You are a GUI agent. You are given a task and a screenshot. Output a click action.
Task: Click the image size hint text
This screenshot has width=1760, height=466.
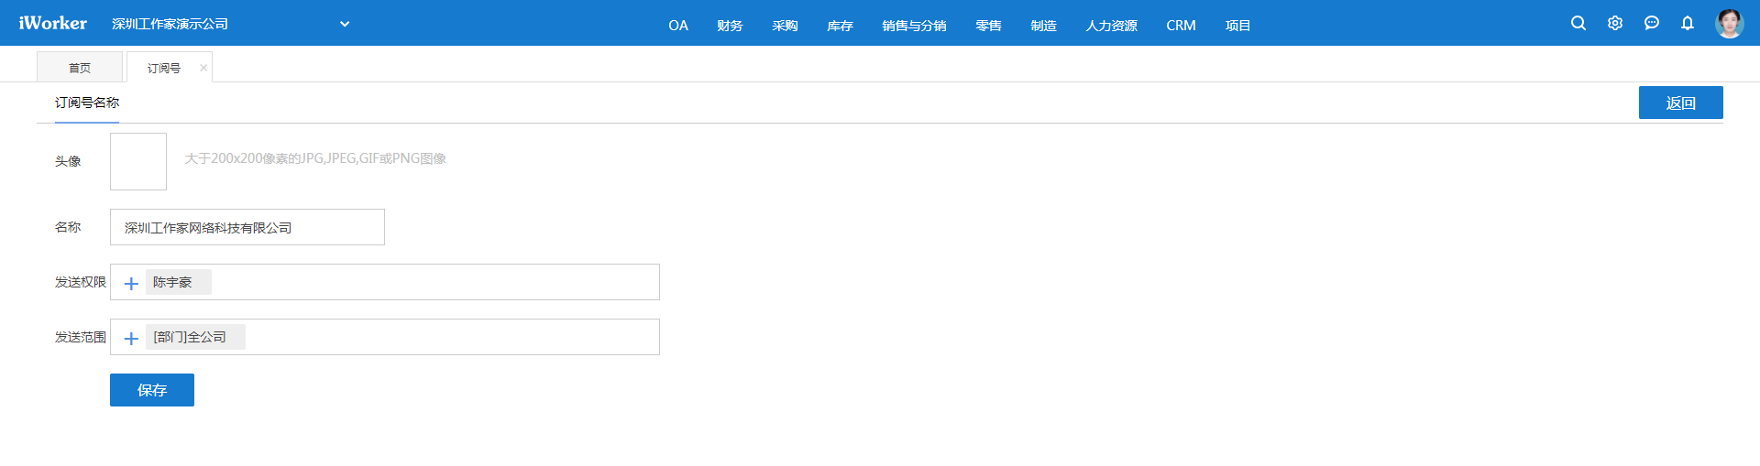315,158
